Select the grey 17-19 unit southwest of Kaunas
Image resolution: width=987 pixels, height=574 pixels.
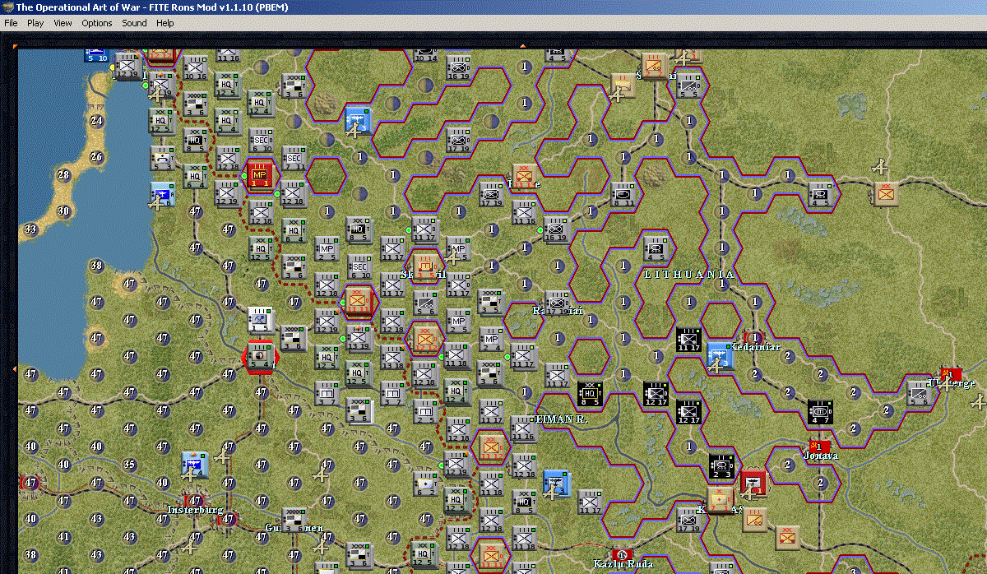(x=688, y=518)
